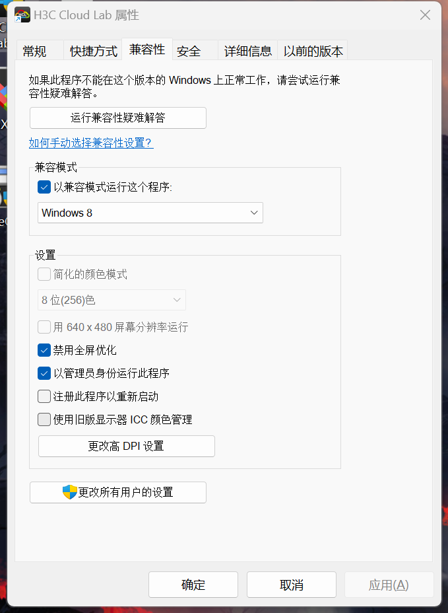Open the Windows 8 compatibility dropdown
The height and width of the screenshot is (613, 448).
tap(150, 213)
